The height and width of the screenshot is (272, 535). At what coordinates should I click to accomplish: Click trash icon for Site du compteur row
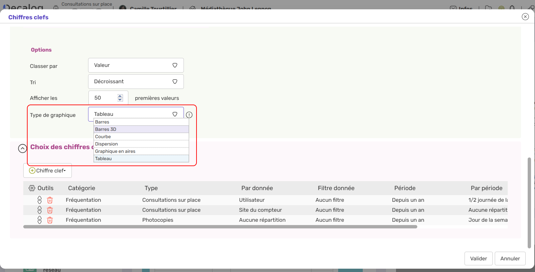coord(50,210)
